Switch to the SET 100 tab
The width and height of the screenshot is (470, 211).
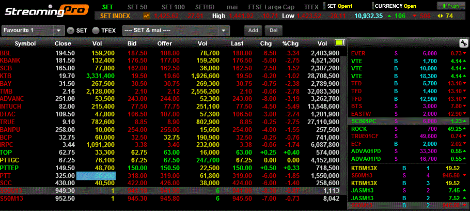[173, 7]
